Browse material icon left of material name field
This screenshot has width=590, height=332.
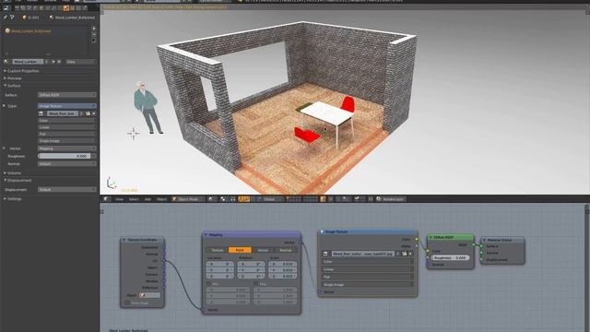pyautogui.click(x=6, y=62)
